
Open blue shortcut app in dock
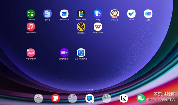pyautogui.click(x=90, y=98)
